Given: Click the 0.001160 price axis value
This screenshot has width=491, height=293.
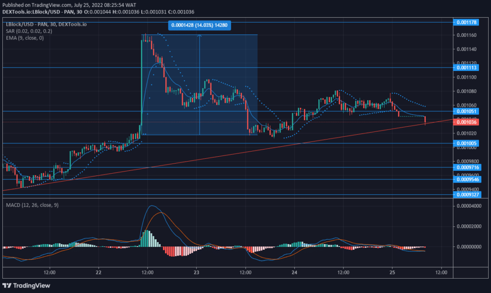Looking at the screenshot, I should tap(467, 35).
